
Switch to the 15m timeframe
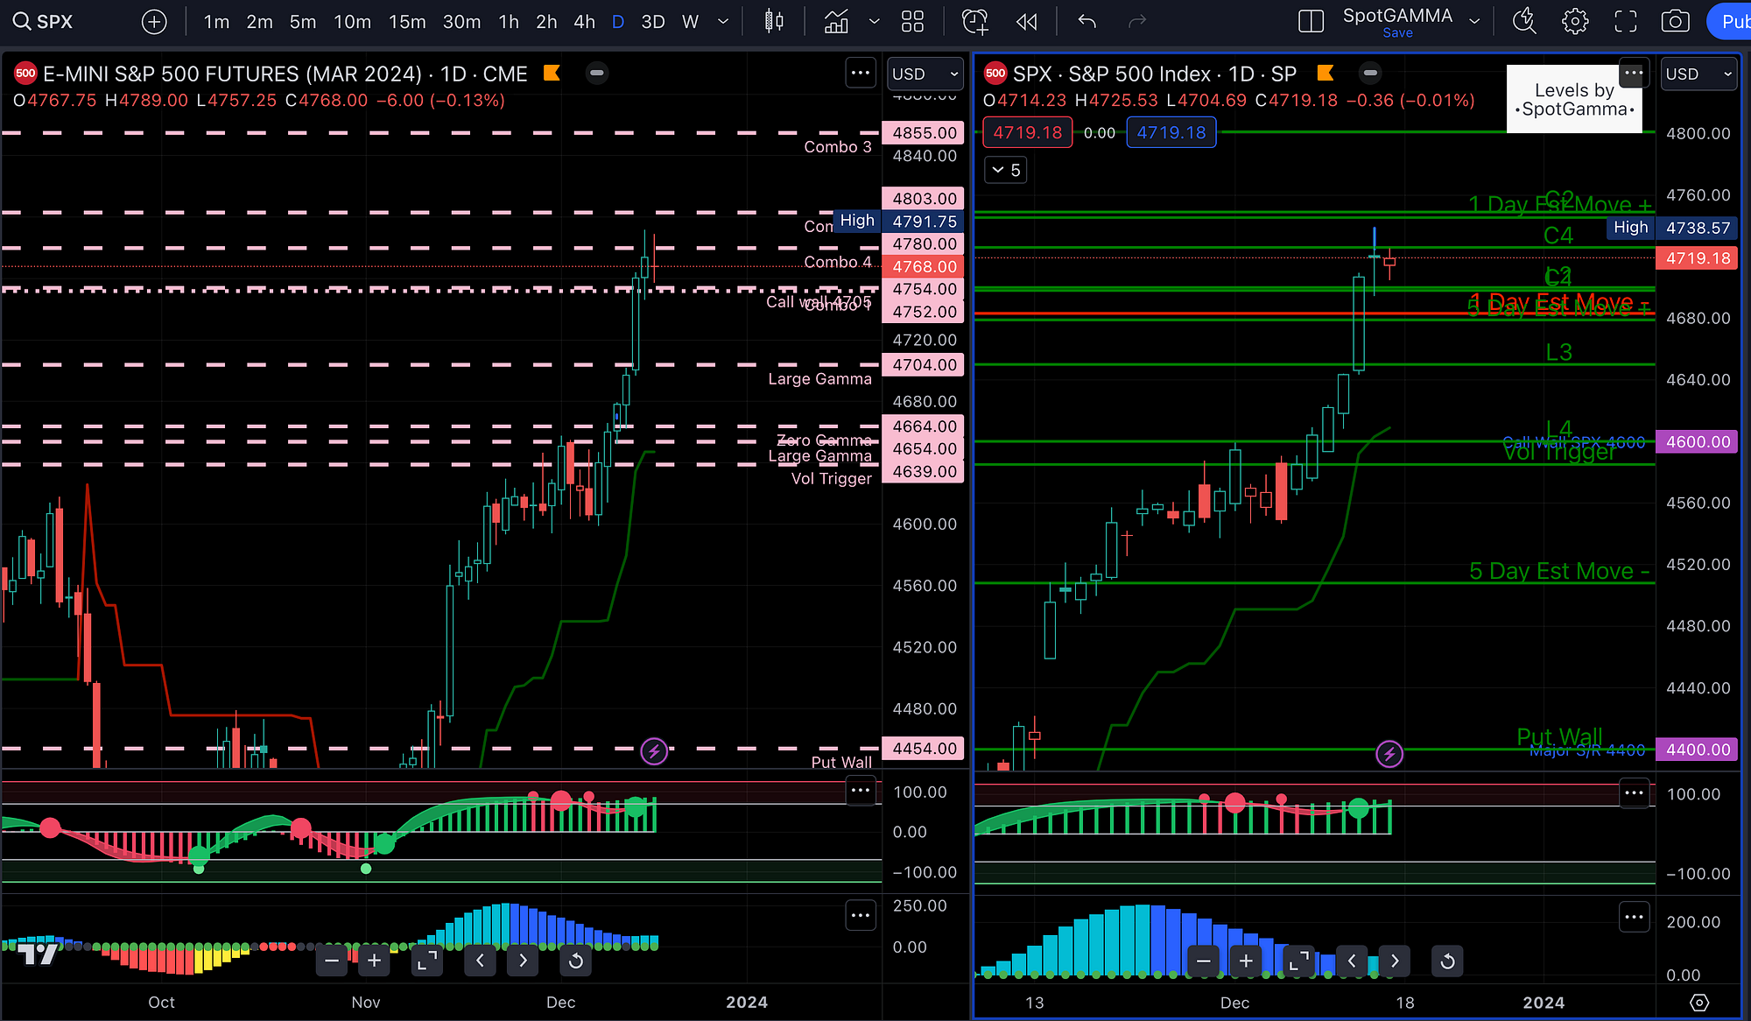coord(407,21)
